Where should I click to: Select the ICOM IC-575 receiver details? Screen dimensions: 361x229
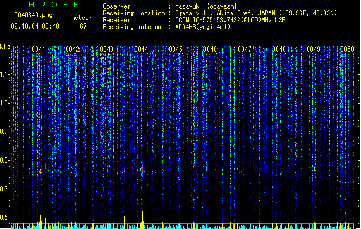pyautogui.click(x=231, y=20)
